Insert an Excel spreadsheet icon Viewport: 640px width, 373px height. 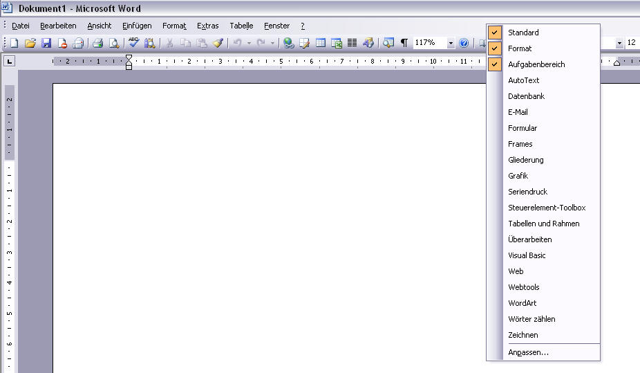pyautogui.click(x=337, y=43)
